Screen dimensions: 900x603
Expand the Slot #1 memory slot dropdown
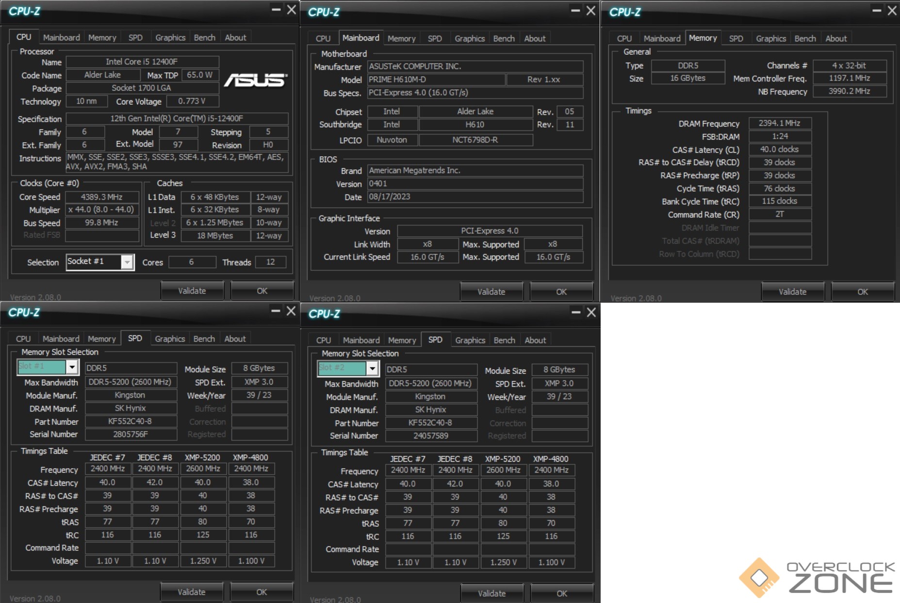pyautogui.click(x=72, y=367)
